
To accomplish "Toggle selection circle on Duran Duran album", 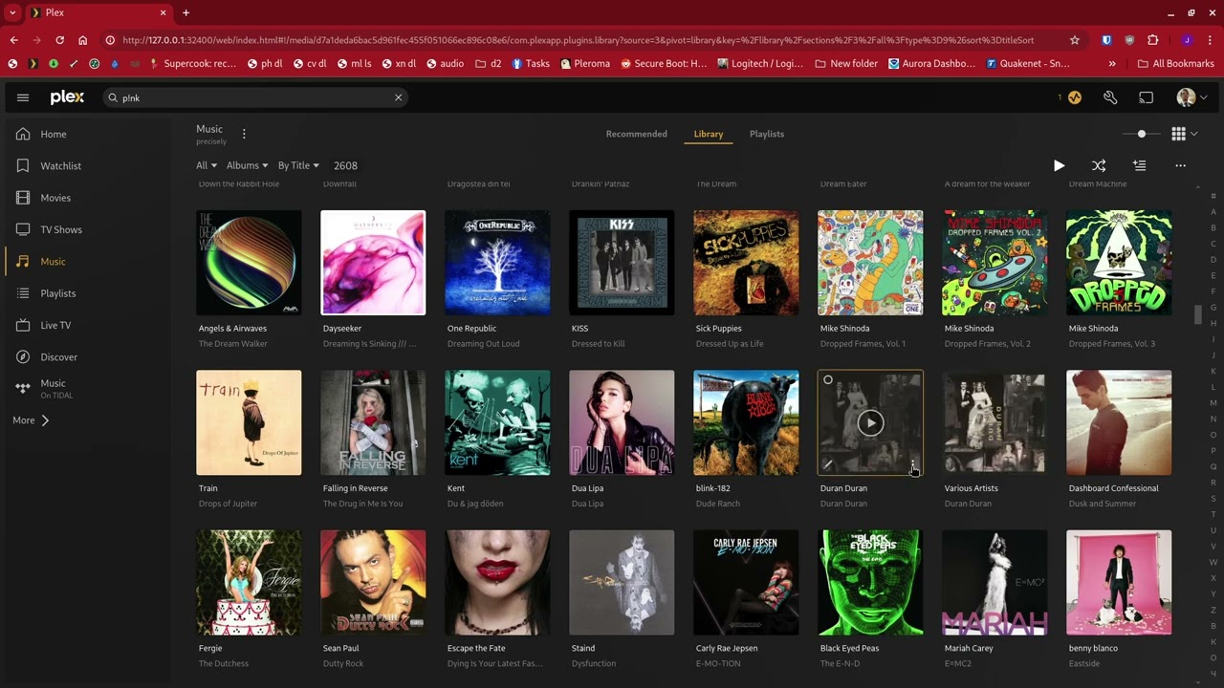I will [828, 380].
